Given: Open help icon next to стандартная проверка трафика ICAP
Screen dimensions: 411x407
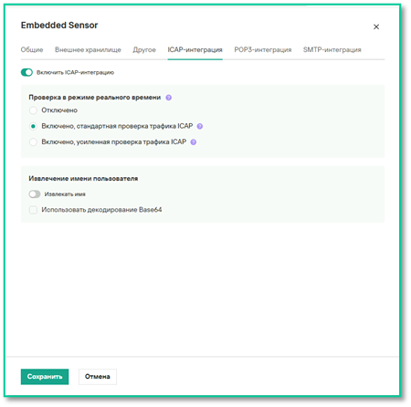Looking at the screenshot, I should click(x=200, y=126).
